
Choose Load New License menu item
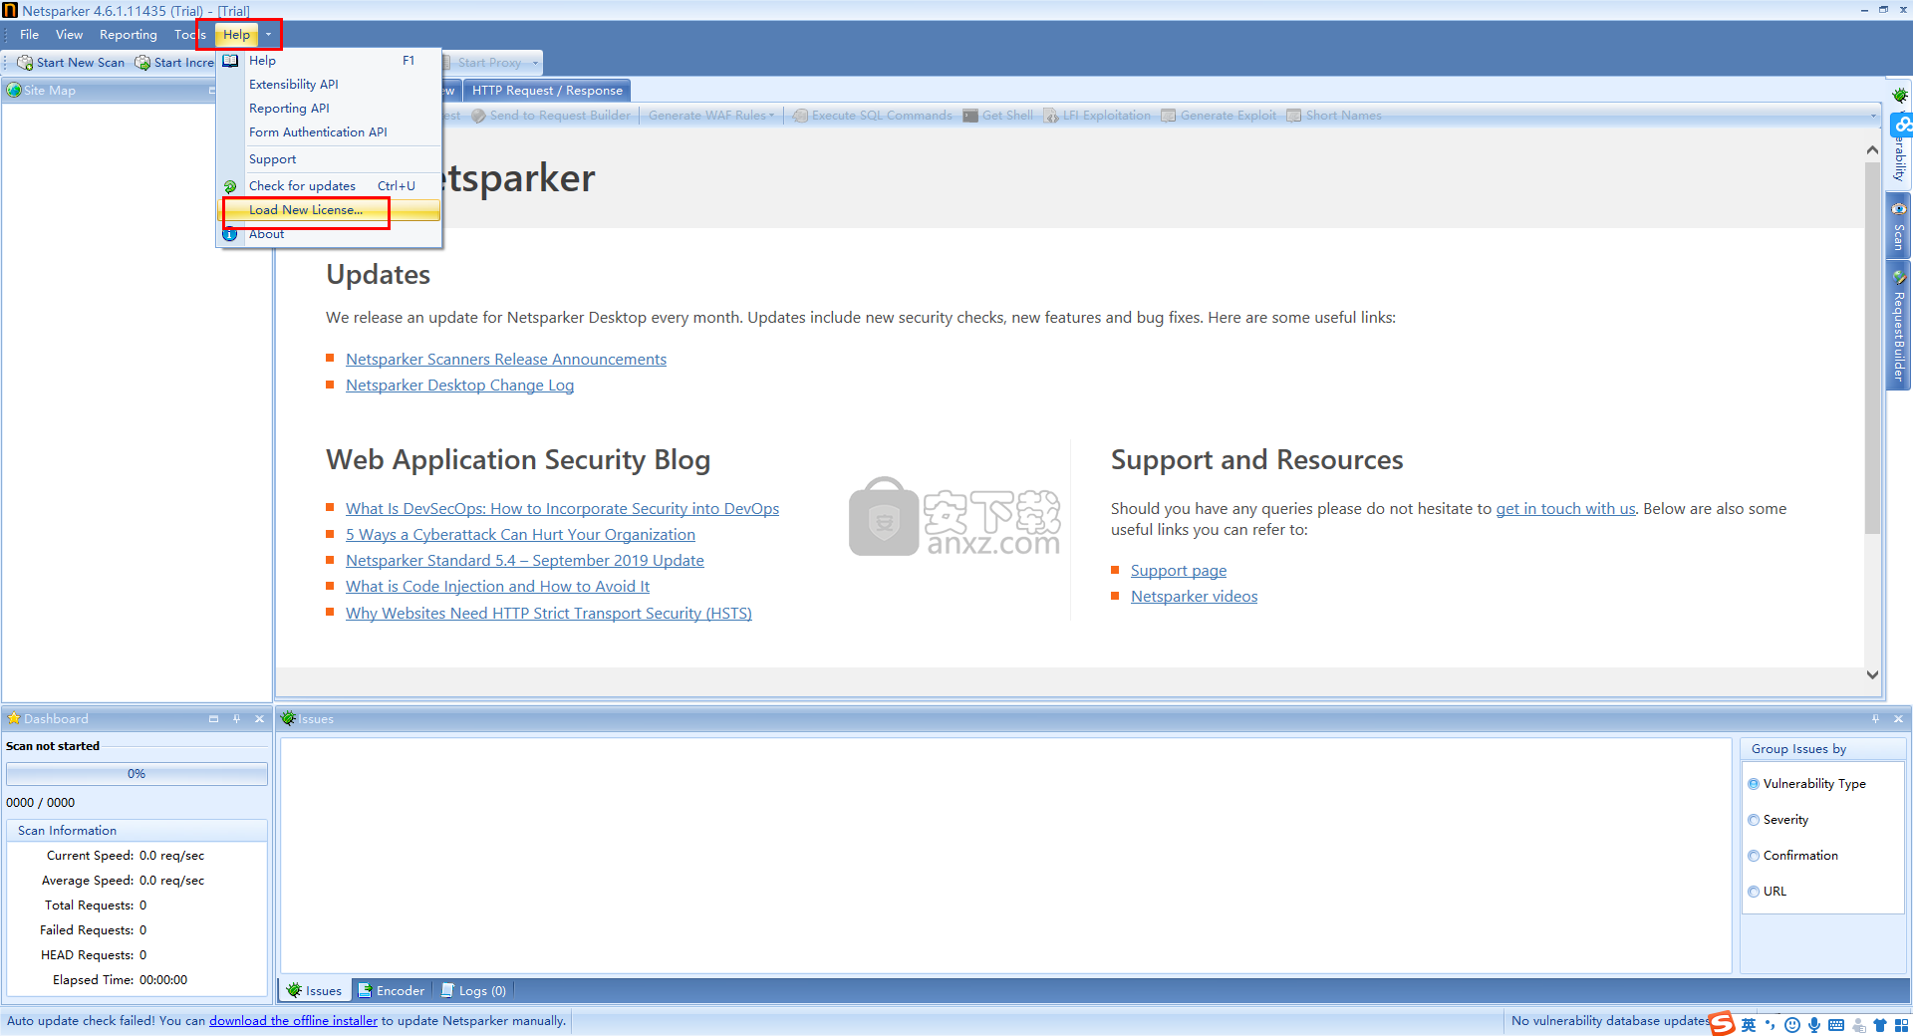pyautogui.click(x=330, y=210)
